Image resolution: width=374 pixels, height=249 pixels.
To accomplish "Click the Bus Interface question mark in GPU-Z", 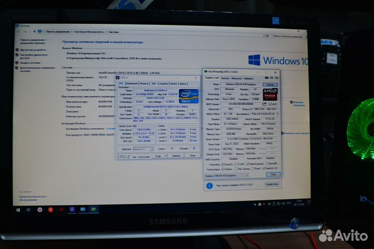I will click(x=277, y=114).
